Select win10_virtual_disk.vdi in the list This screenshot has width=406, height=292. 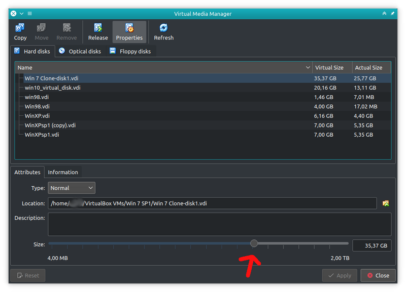tap(52, 88)
